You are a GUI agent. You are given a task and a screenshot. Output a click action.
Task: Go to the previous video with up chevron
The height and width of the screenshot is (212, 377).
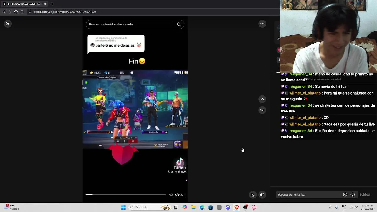click(262, 99)
